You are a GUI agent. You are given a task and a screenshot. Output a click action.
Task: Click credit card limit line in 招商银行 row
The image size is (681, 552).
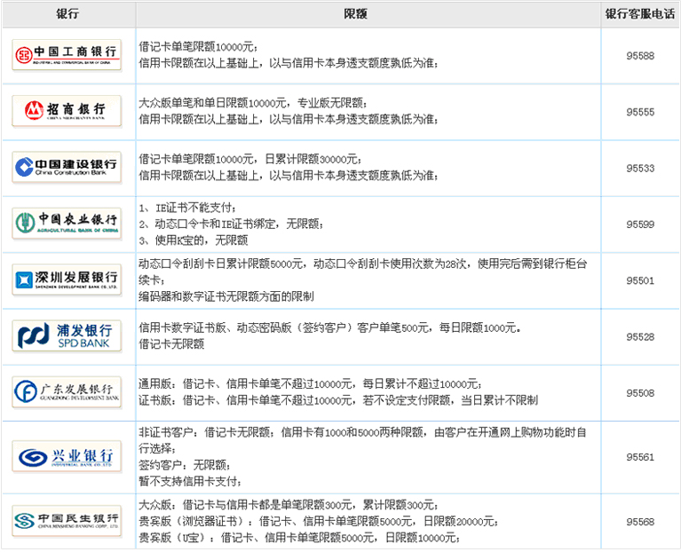tap(289, 119)
